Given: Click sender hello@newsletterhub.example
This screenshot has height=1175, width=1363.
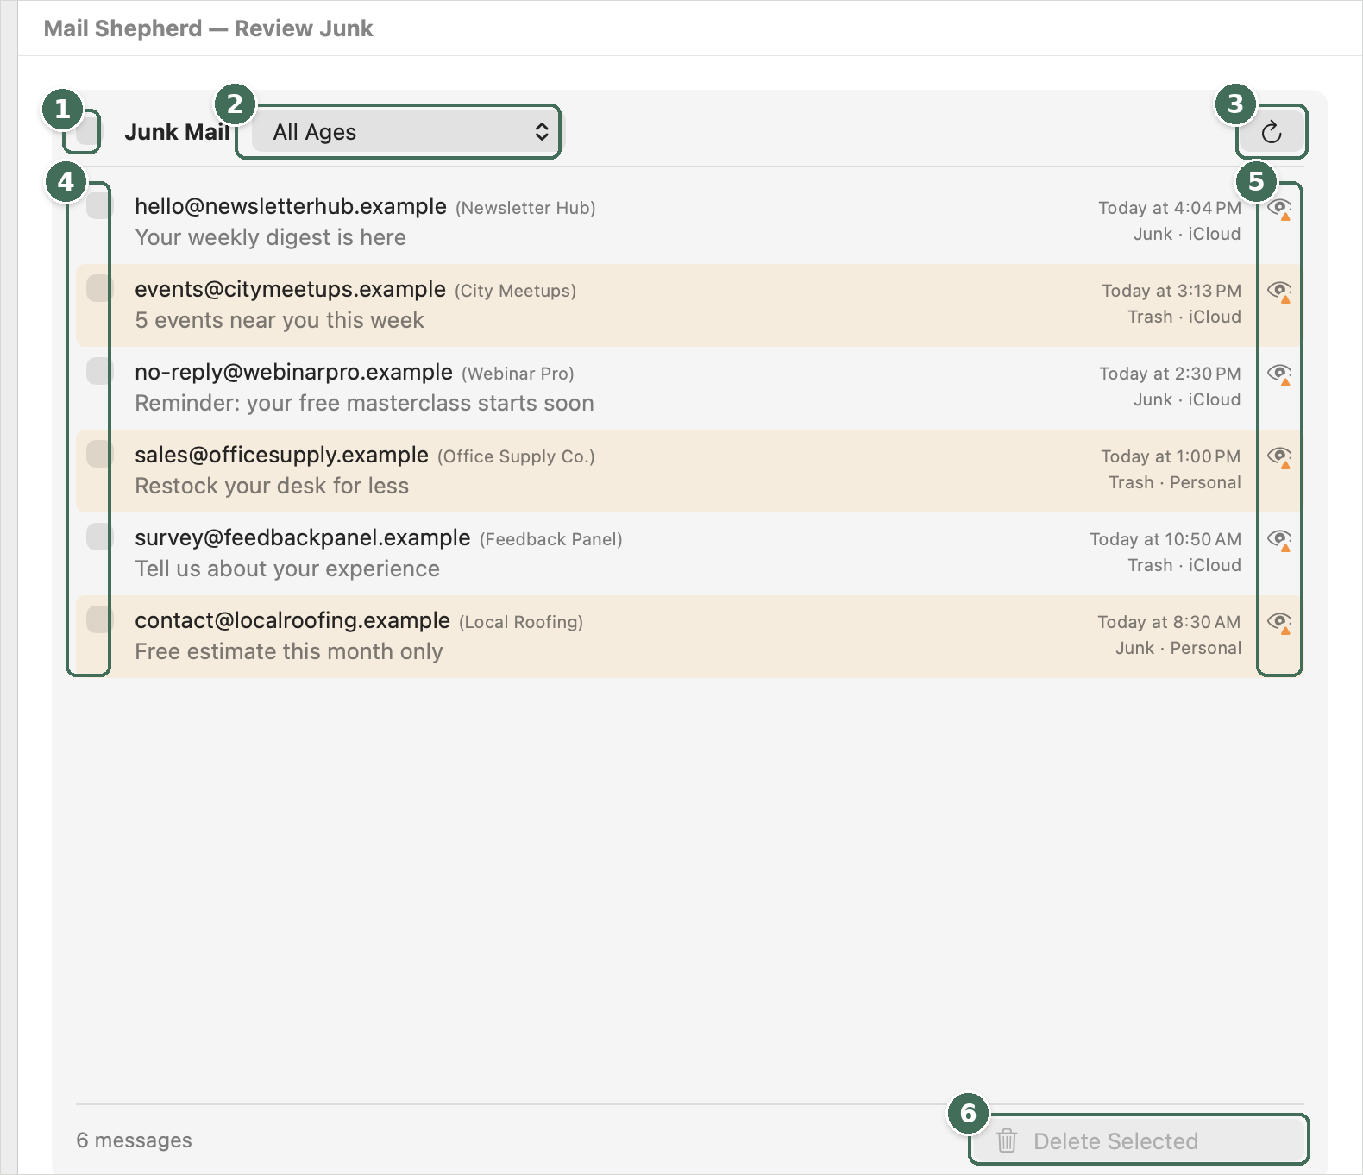Looking at the screenshot, I should click(x=291, y=207).
